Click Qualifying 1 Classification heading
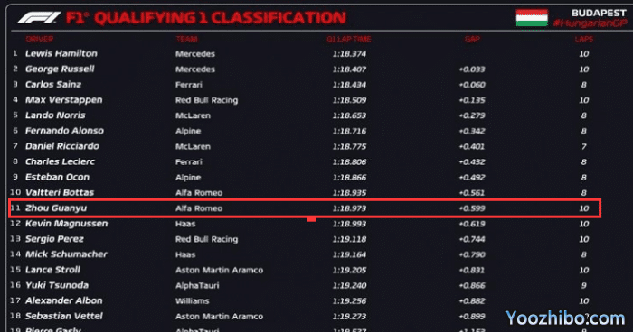The height and width of the screenshot is (332, 633). pyautogui.click(x=206, y=18)
